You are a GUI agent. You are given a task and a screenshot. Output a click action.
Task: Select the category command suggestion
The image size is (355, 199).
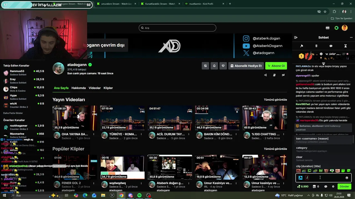pos(323,149)
